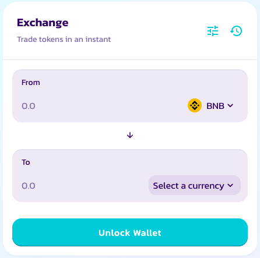
Task: Expand the chevron in Select a currency
Action: tap(230, 186)
